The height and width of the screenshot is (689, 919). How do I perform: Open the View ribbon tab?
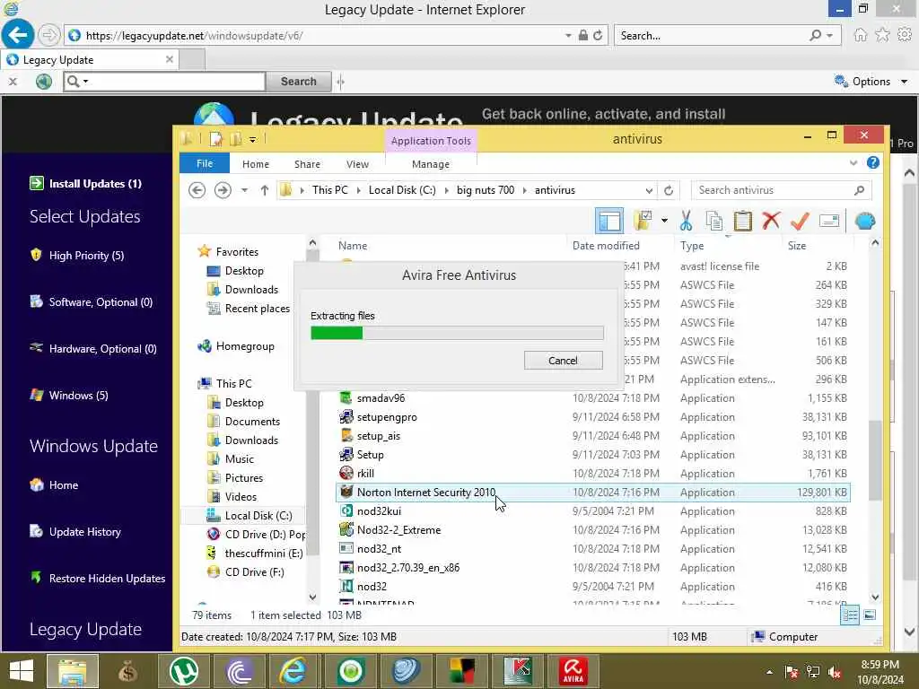tap(357, 164)
